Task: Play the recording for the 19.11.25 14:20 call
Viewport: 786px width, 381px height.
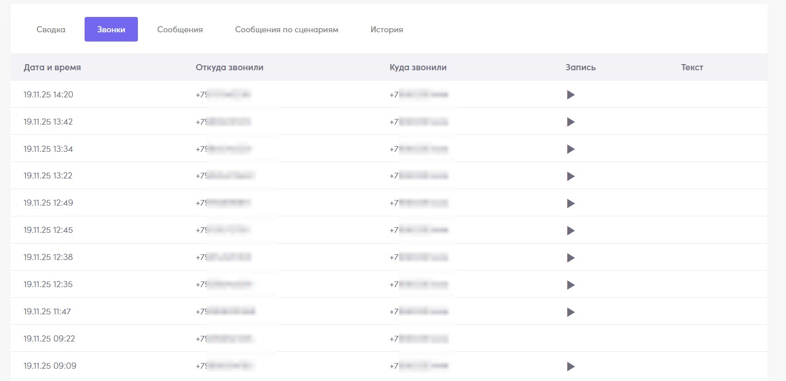Action: pyautogui.click(x=571, y=95)
